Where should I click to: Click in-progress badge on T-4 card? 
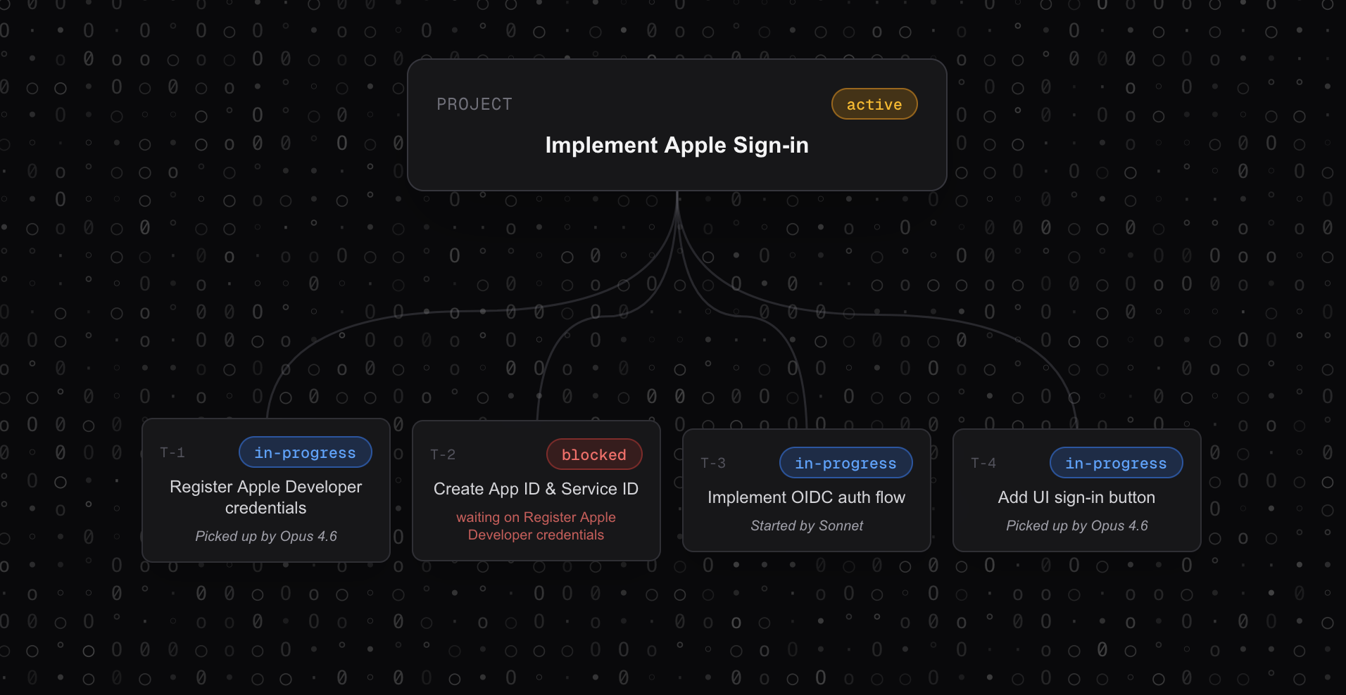tap(1117, 463)
